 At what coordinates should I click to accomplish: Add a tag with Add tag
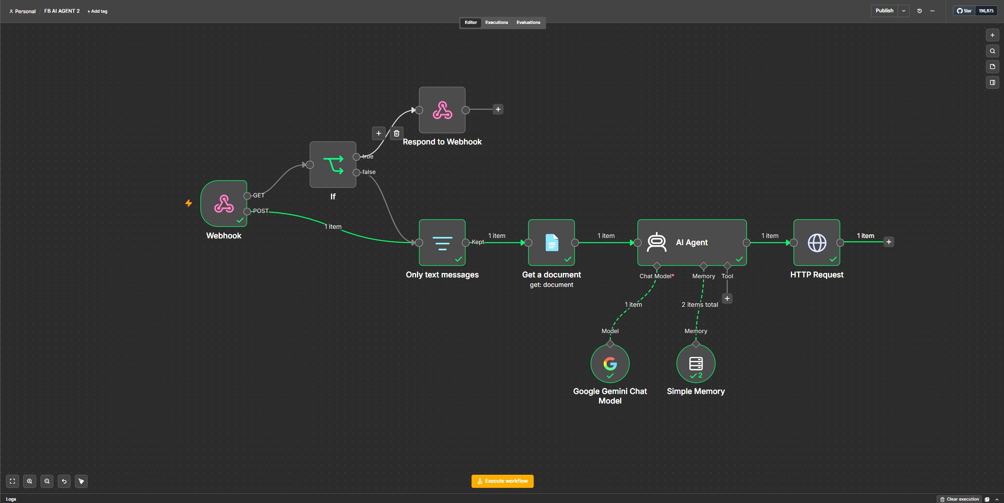98,11
